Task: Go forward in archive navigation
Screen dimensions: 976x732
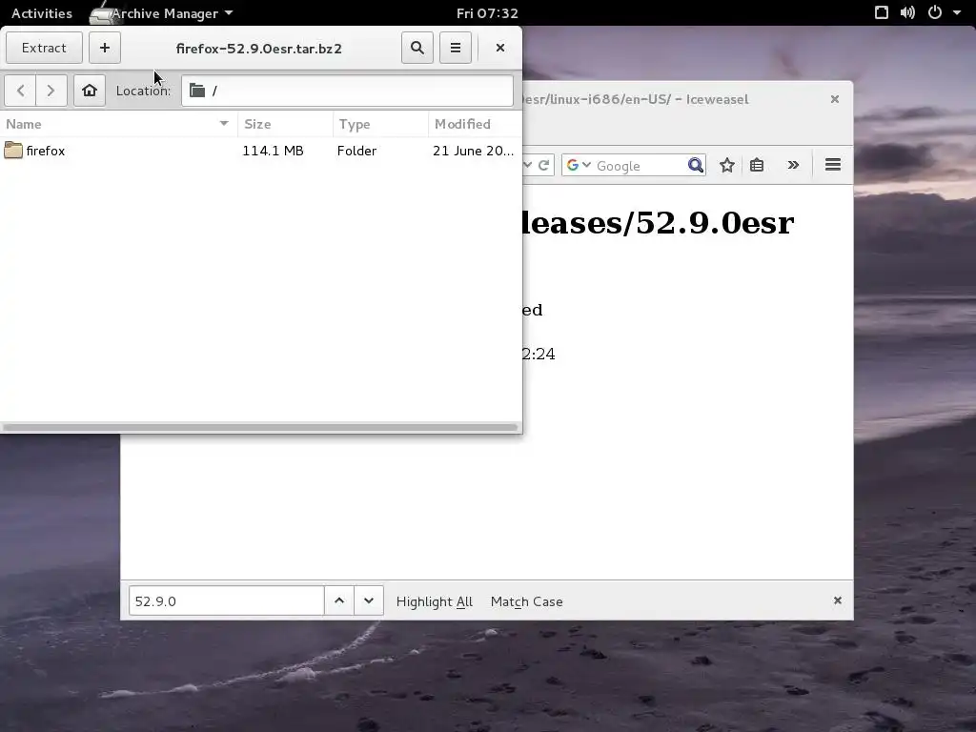Action: point(51,91)
